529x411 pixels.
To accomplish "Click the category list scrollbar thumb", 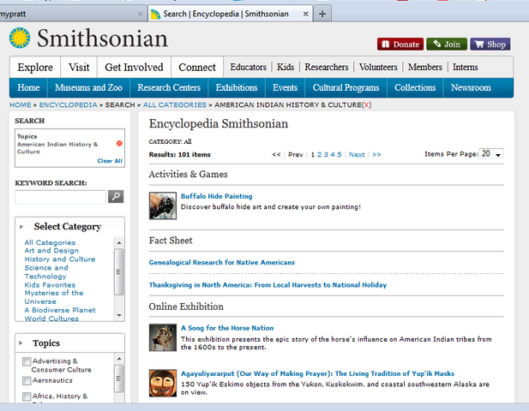I will coord(119,272).
